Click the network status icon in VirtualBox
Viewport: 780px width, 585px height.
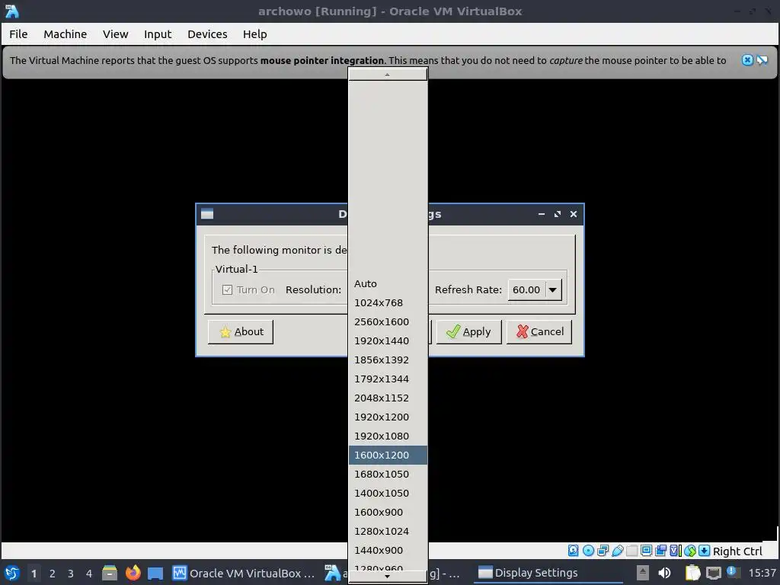tap(603, 551)
